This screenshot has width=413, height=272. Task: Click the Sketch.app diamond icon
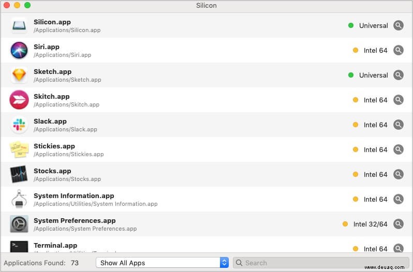pyautogui.click(x=19, y=75)
